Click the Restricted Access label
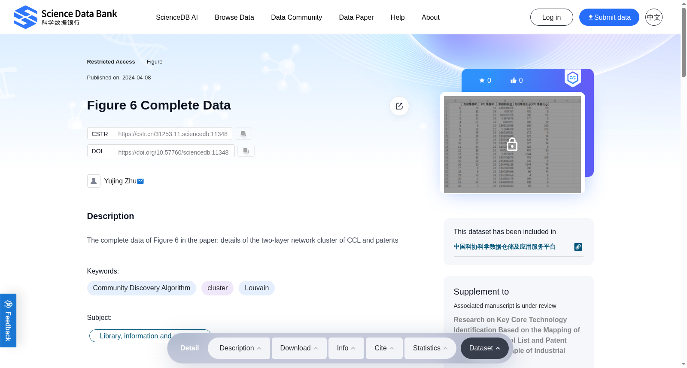Viewport: 687px width, 368px height. tap(111, 62)
